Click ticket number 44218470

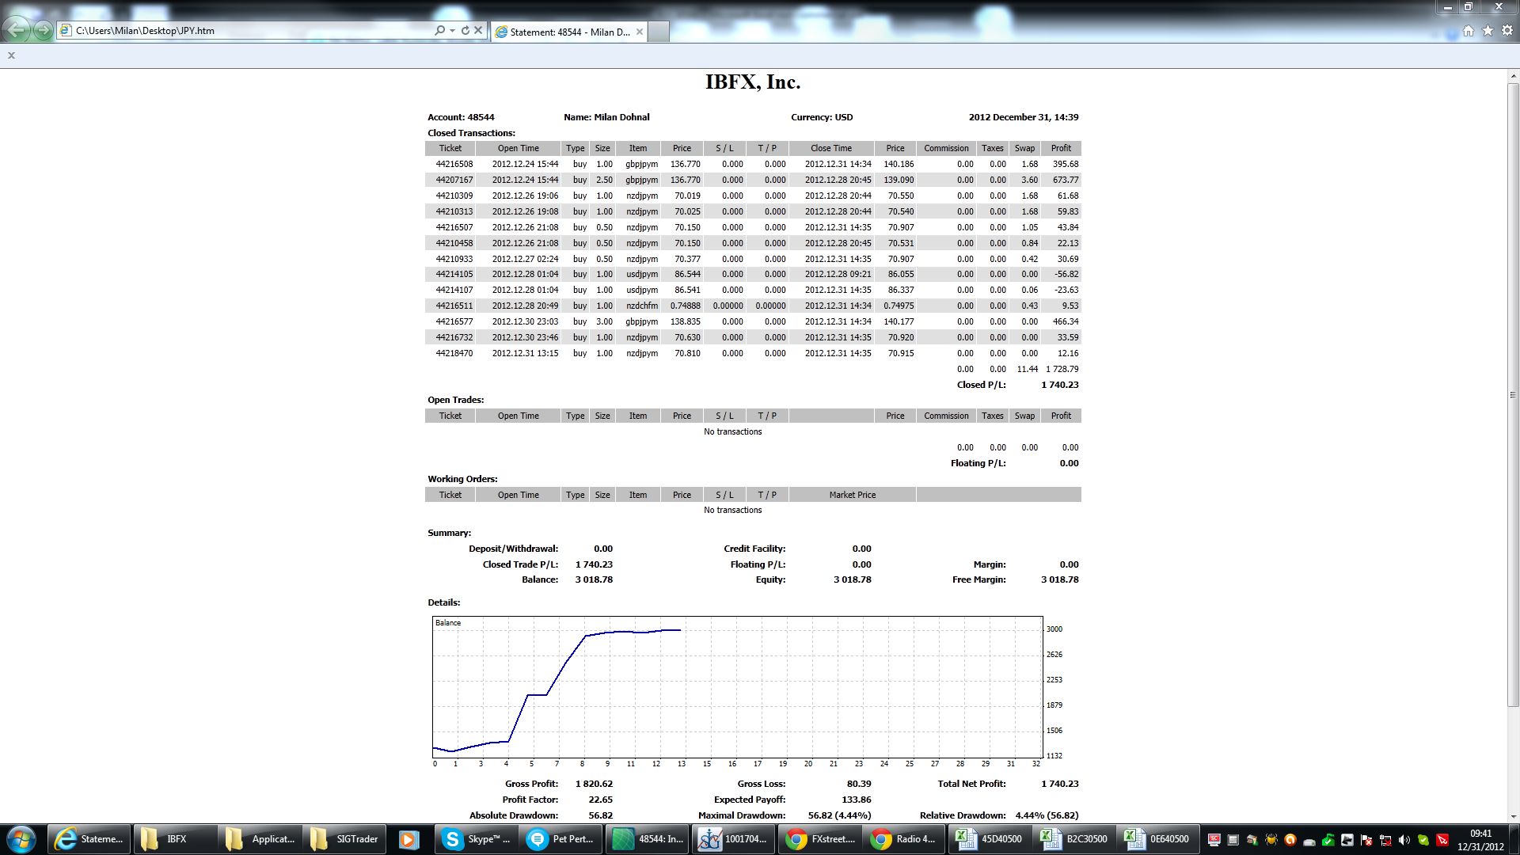coord(454,354)
